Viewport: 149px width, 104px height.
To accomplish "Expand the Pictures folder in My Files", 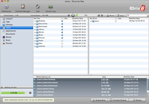I will point(35,38).
